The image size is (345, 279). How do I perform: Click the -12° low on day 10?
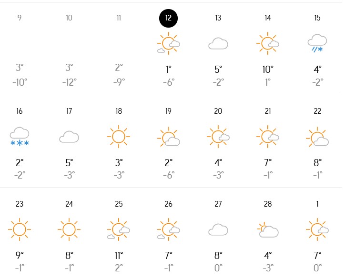pos(69,82)
